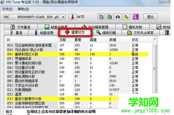This screenshot has width=174, height=115.
Task: Click the vertical scrollbar thumb
Action: pyautogui.click(x=155, y=69)
